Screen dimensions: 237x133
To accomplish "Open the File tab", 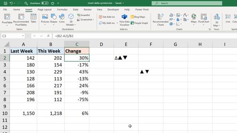I will [x=5, y=10].
